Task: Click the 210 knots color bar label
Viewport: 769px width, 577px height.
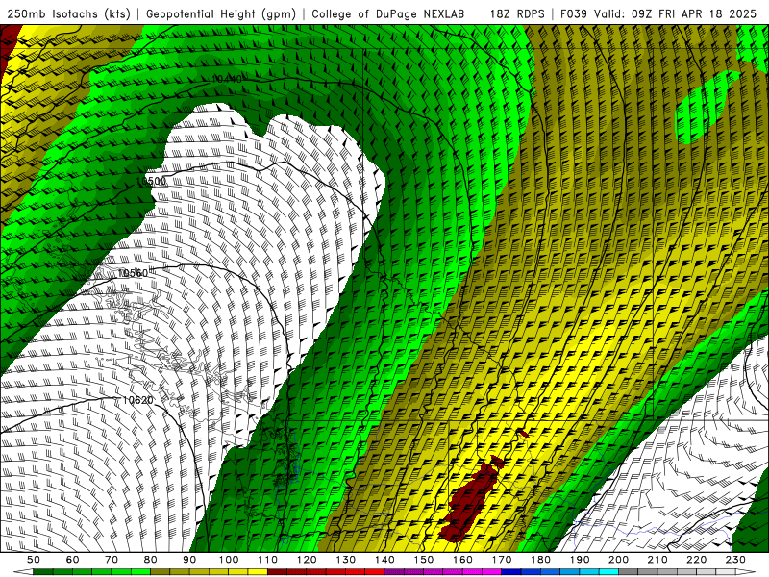Action: [x=657, y=560]
